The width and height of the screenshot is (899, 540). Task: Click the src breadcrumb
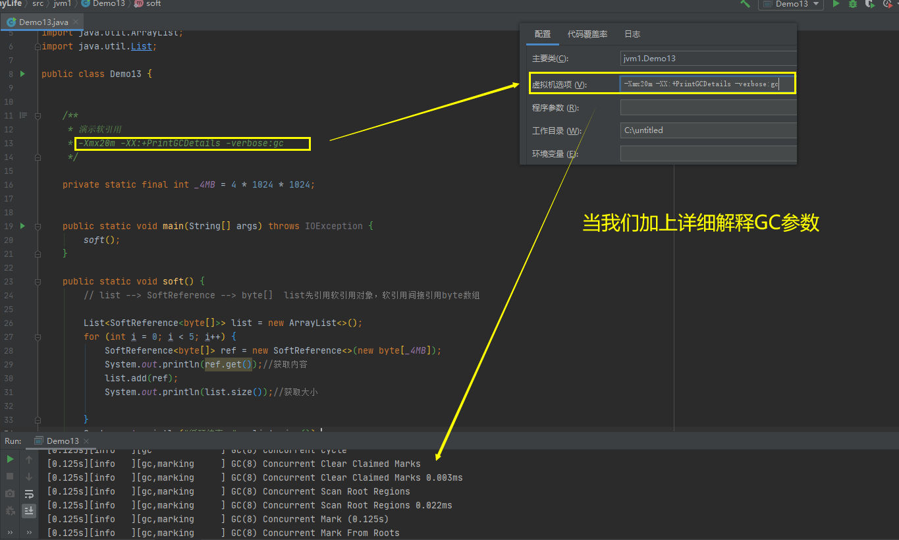click(38, 4)
